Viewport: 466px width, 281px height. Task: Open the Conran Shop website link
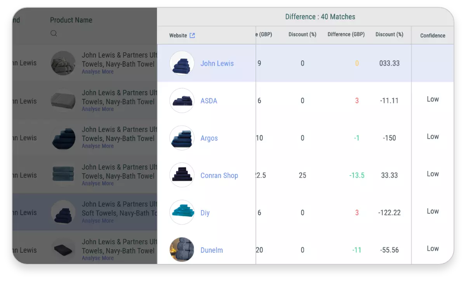pyautogui.click(x=219, y=176)
